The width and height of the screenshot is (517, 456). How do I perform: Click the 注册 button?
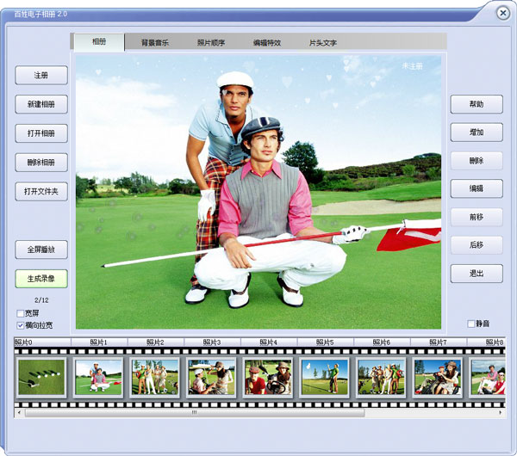(x=41, y=75)
